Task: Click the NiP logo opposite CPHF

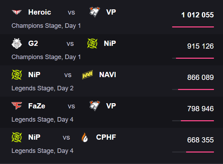Action: click(x=16, y=137)
